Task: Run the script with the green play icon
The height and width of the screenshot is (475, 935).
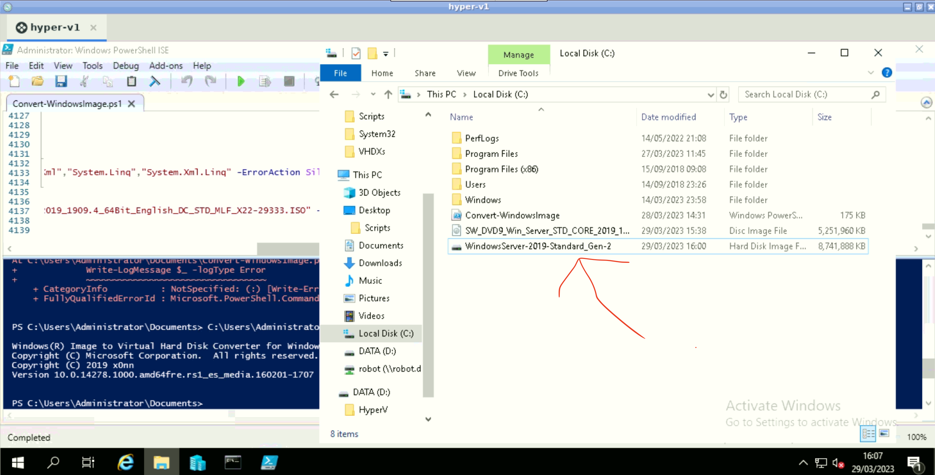Action: point(241,81)
